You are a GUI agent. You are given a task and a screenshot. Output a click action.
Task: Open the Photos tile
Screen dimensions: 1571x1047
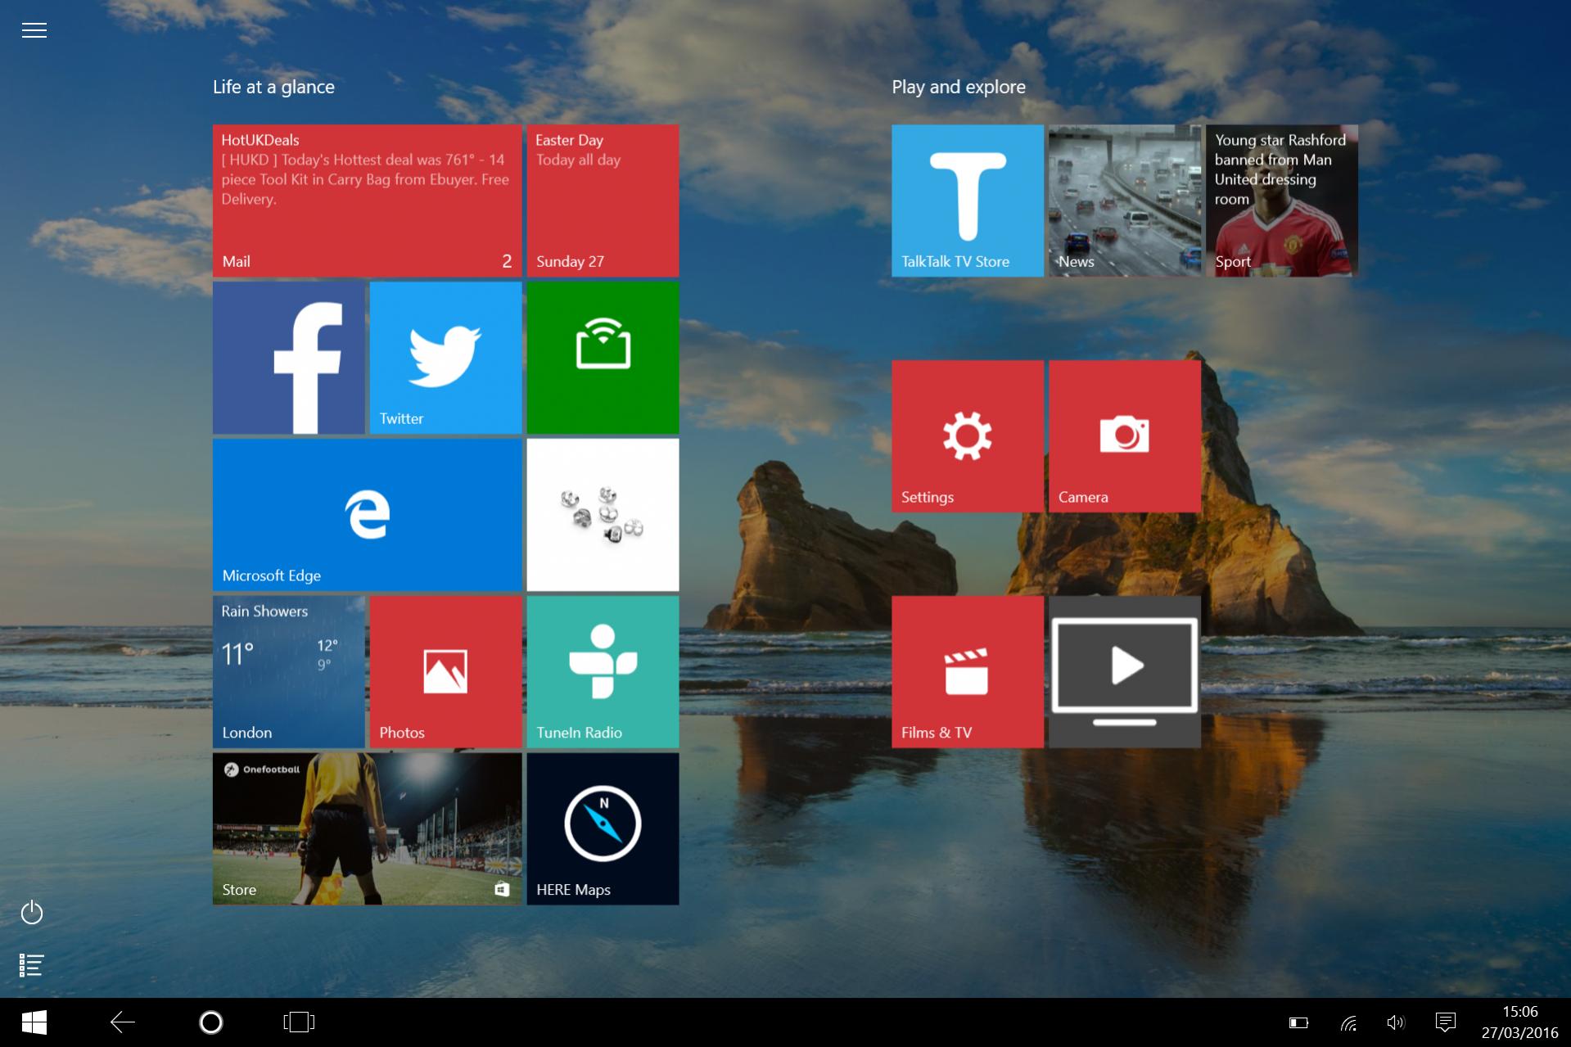click(445, 672)
